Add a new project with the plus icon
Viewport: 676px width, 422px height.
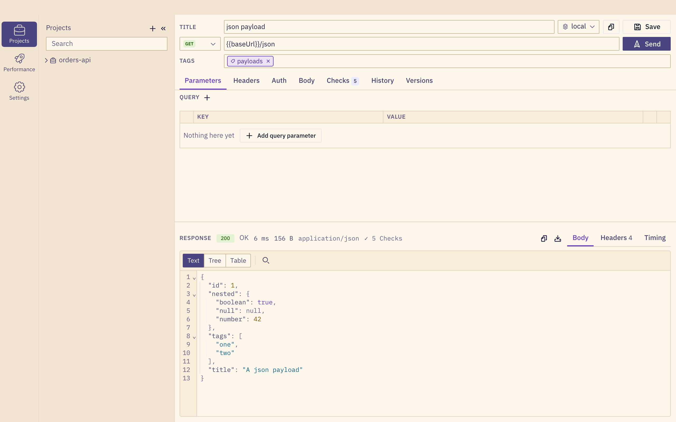153,28
